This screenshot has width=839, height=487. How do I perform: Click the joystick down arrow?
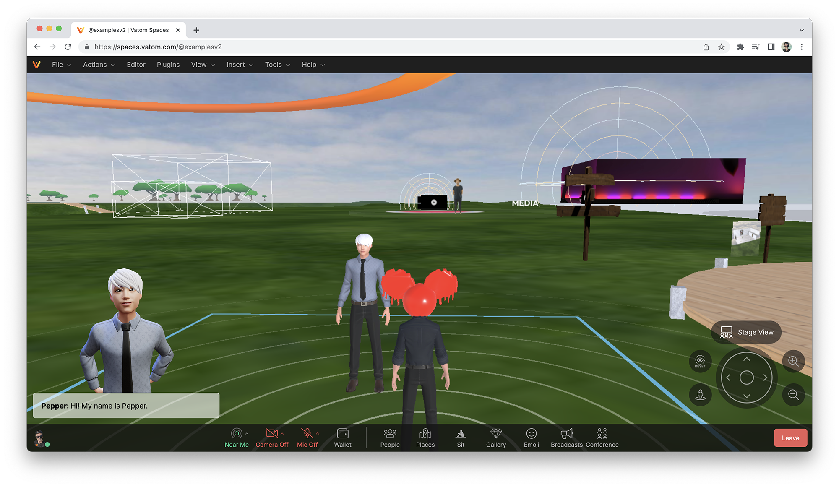(747, 396)
